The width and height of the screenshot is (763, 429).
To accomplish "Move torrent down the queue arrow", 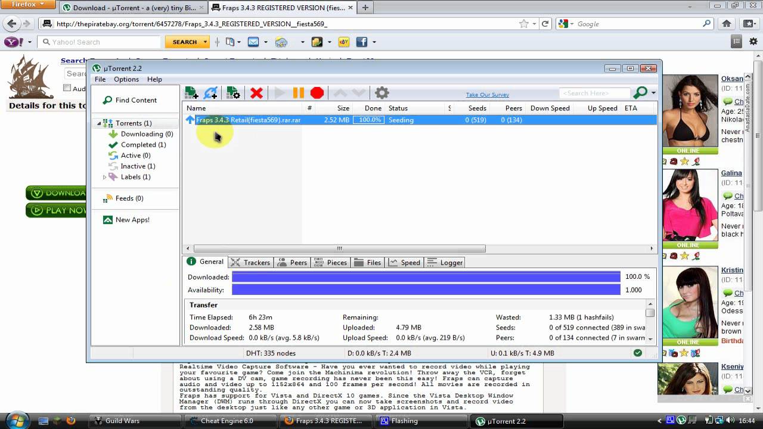I will 358,93.
